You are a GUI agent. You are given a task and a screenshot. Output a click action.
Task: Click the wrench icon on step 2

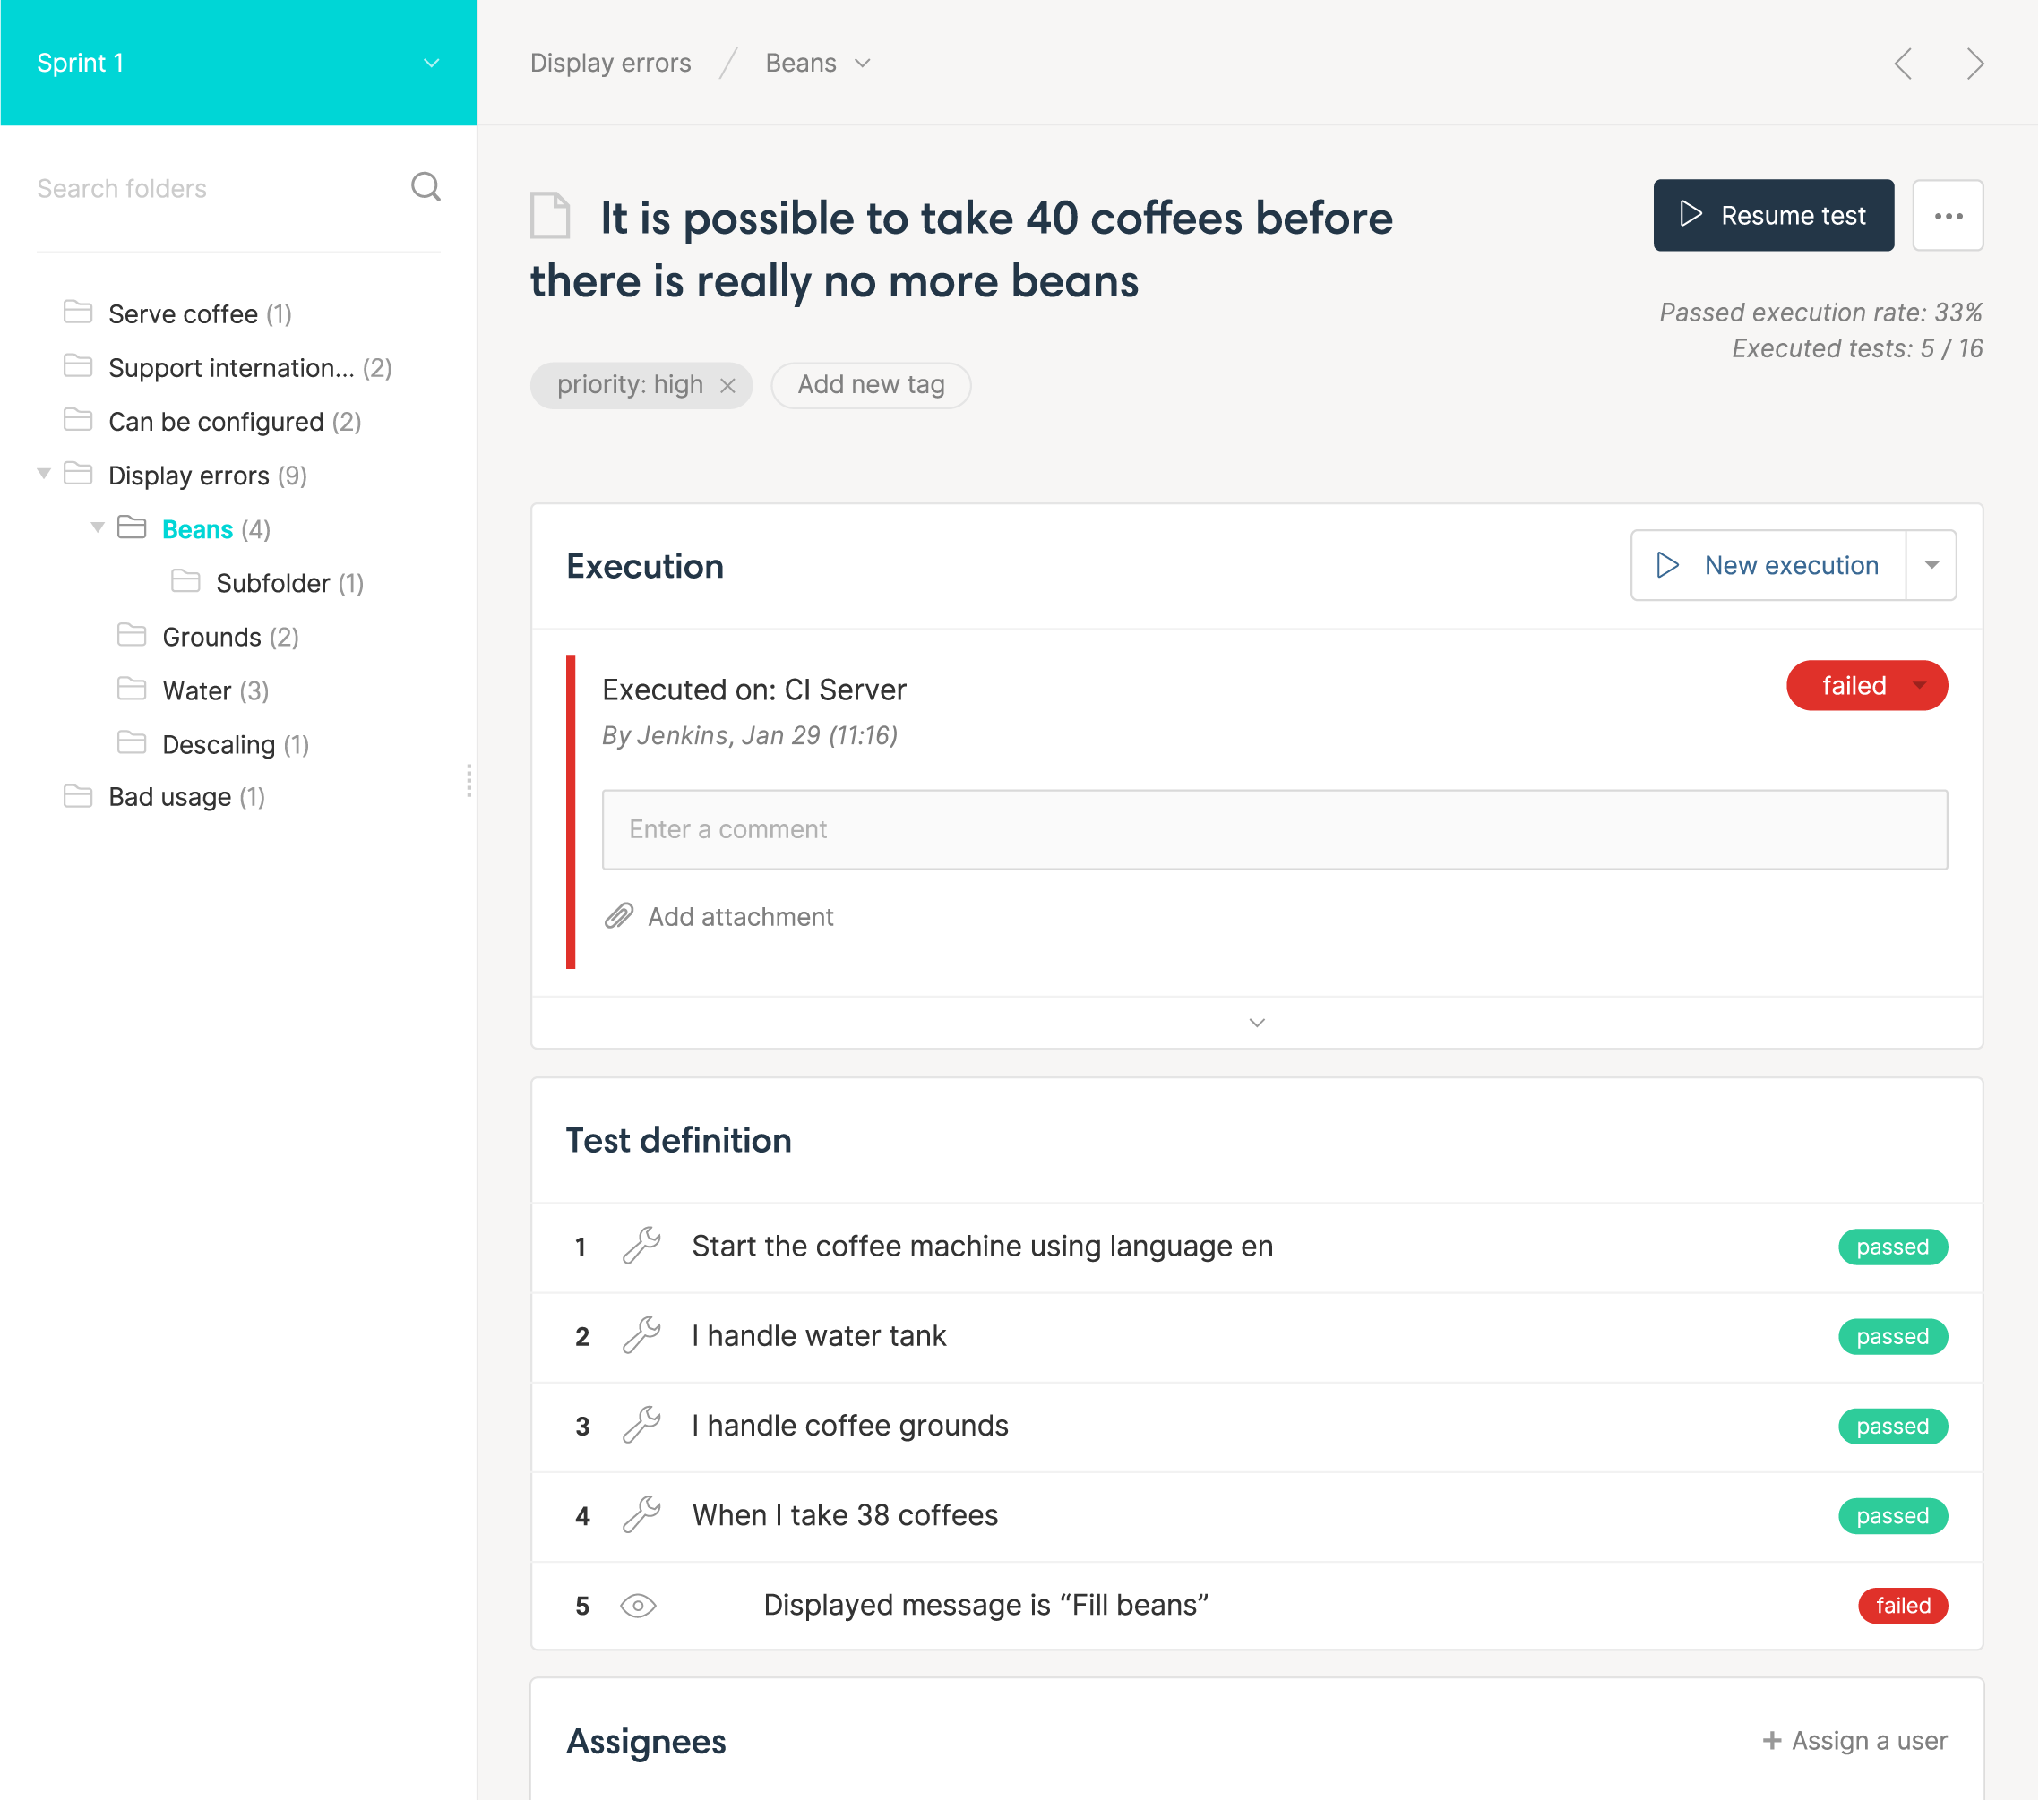click(641, 1336)
